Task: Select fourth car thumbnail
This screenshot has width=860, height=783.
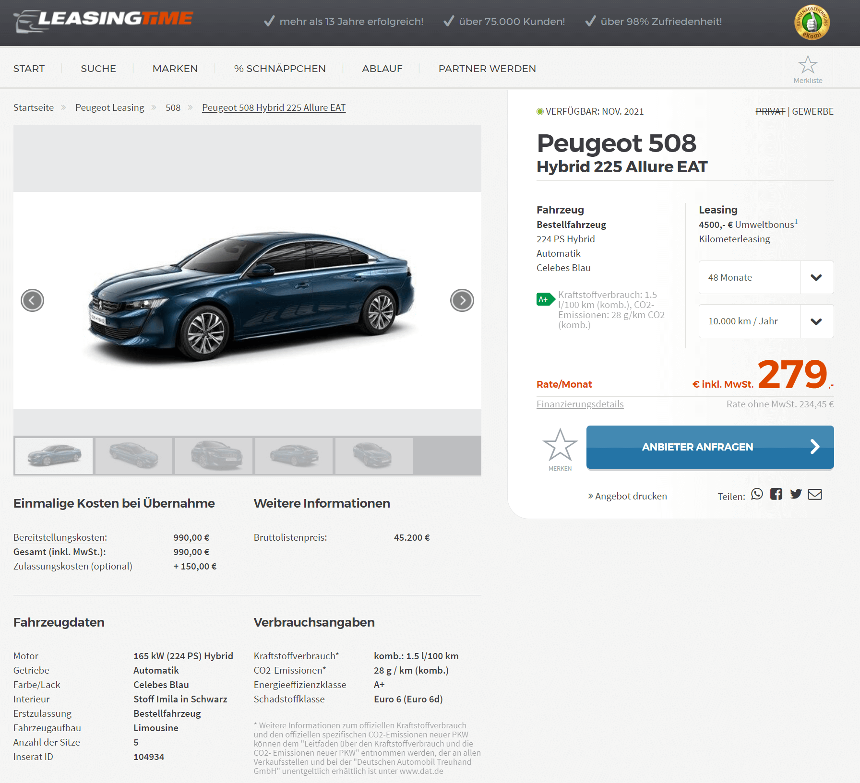Action: [294, 456]
